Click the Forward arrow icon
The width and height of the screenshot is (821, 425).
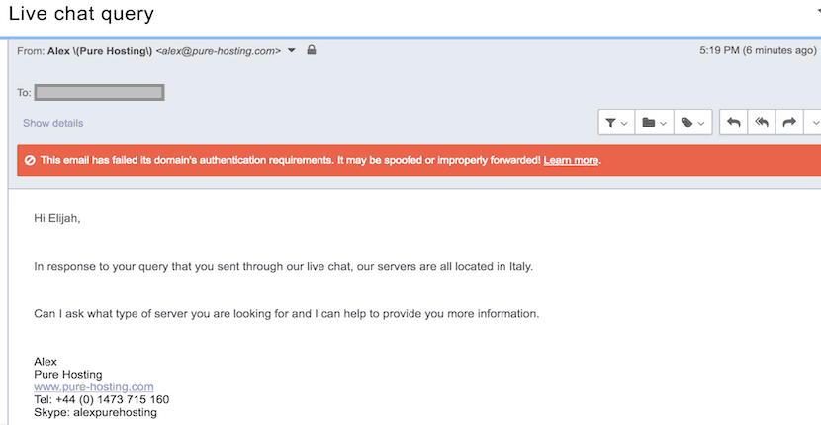click(x=789, y=123)
